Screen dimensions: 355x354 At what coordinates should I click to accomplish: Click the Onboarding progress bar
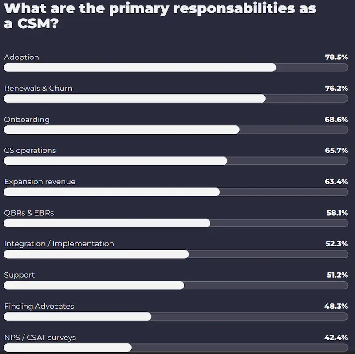tap(176, 130)
